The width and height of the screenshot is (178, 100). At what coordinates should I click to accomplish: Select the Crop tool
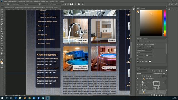pos(2,19)
